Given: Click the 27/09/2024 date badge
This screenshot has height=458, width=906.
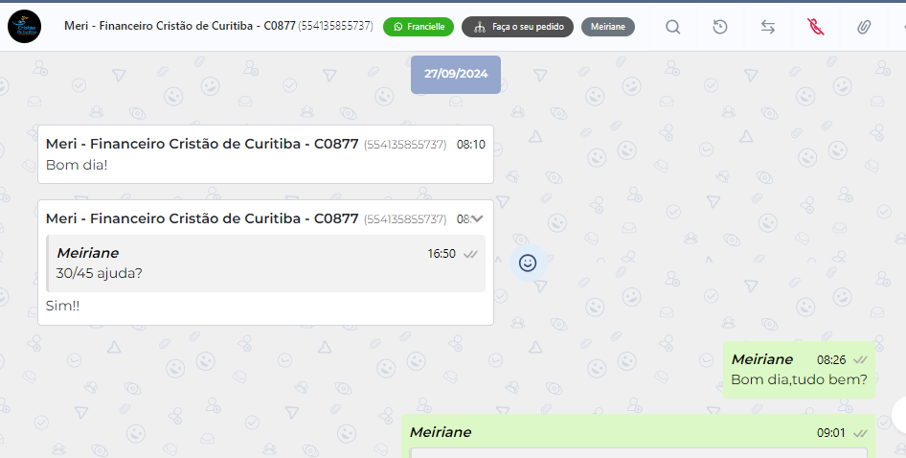Looking at the screenshot, I should click(x=456, y=74).
